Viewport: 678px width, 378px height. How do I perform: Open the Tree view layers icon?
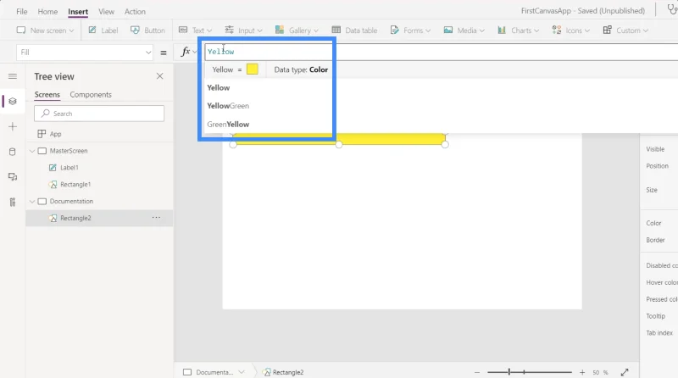click(x=13, y=101)
